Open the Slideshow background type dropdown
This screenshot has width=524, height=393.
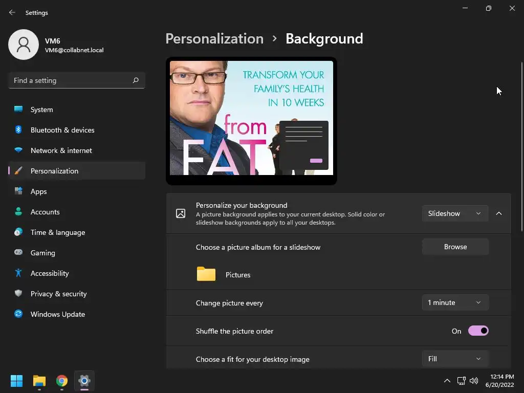tap(455, 213)
